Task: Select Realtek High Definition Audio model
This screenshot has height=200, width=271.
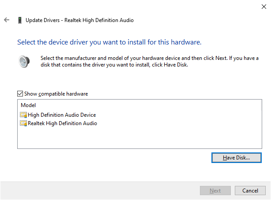Action: [62, 123]
